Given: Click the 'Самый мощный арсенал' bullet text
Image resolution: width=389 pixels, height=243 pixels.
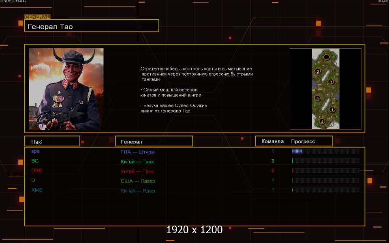Looking at the screenshot, I should tap(171, 92).
